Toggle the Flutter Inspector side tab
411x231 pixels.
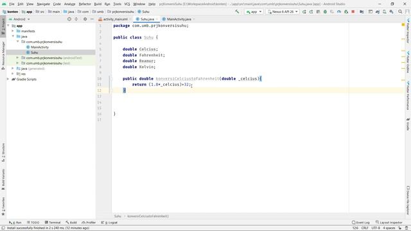tap(408, 30)
